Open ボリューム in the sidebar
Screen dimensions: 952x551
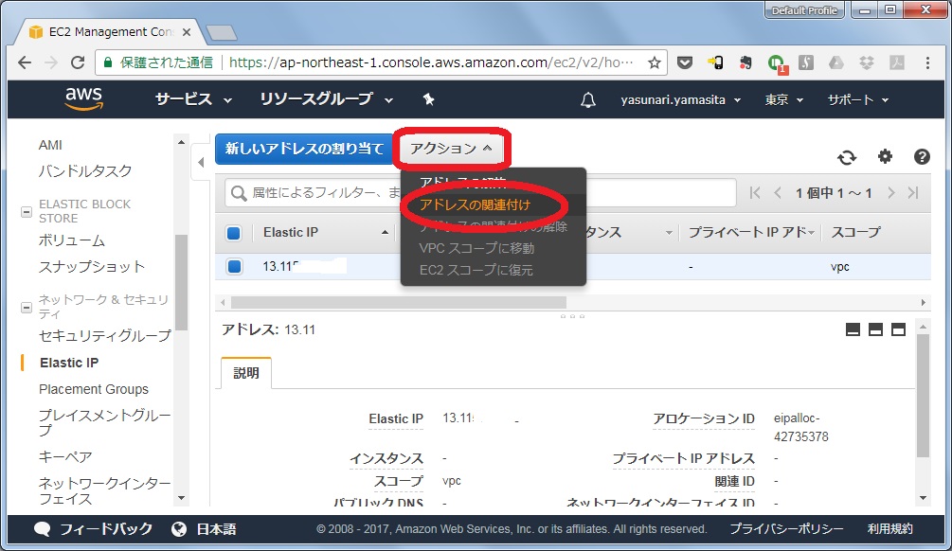[x=72, y=240]
